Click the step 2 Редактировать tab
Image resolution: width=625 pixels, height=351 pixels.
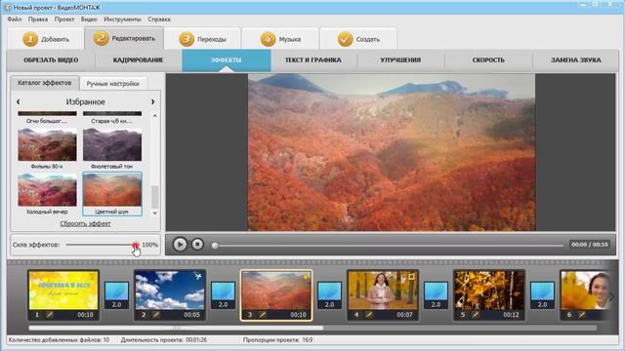(124, 39)
